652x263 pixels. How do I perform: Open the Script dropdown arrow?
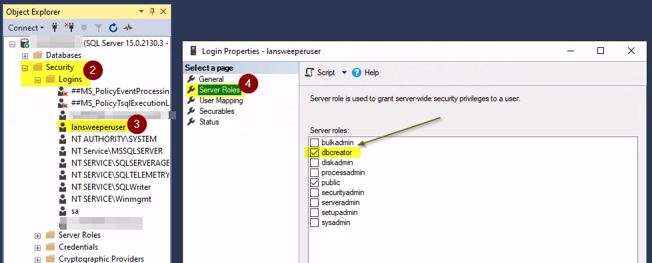[x=344, y=73]
